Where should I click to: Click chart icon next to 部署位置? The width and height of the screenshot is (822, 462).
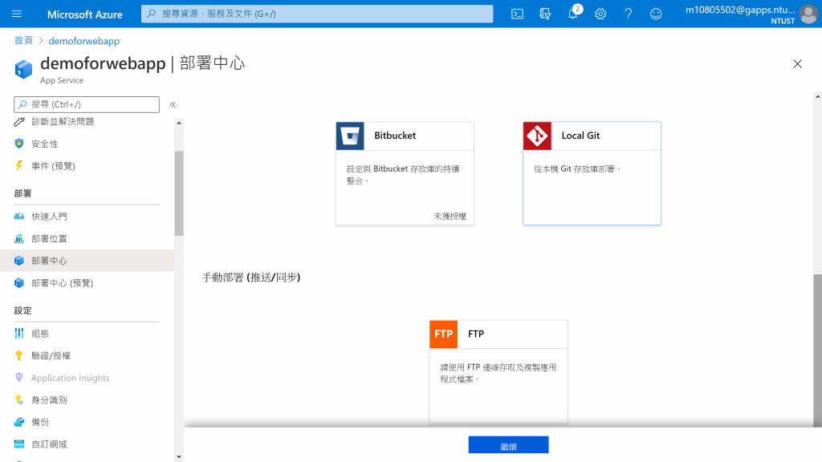[19, 238]
